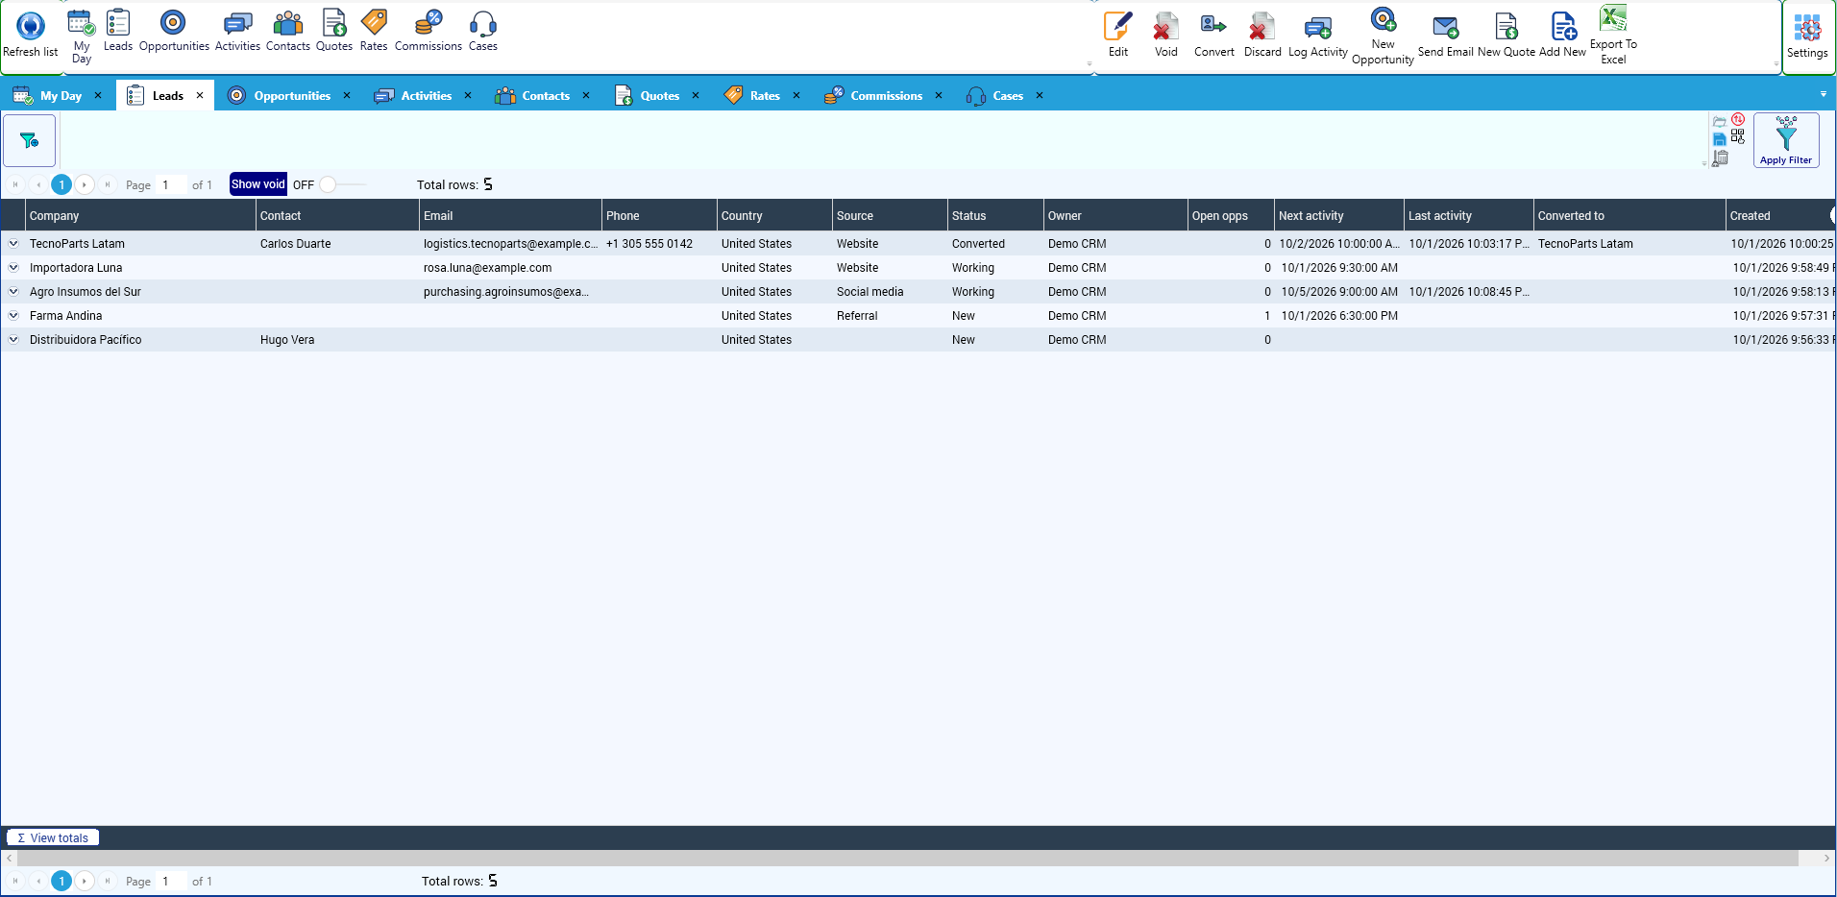Click the Apply Filter button
1837x897 pixels.
click(1786, 140)
